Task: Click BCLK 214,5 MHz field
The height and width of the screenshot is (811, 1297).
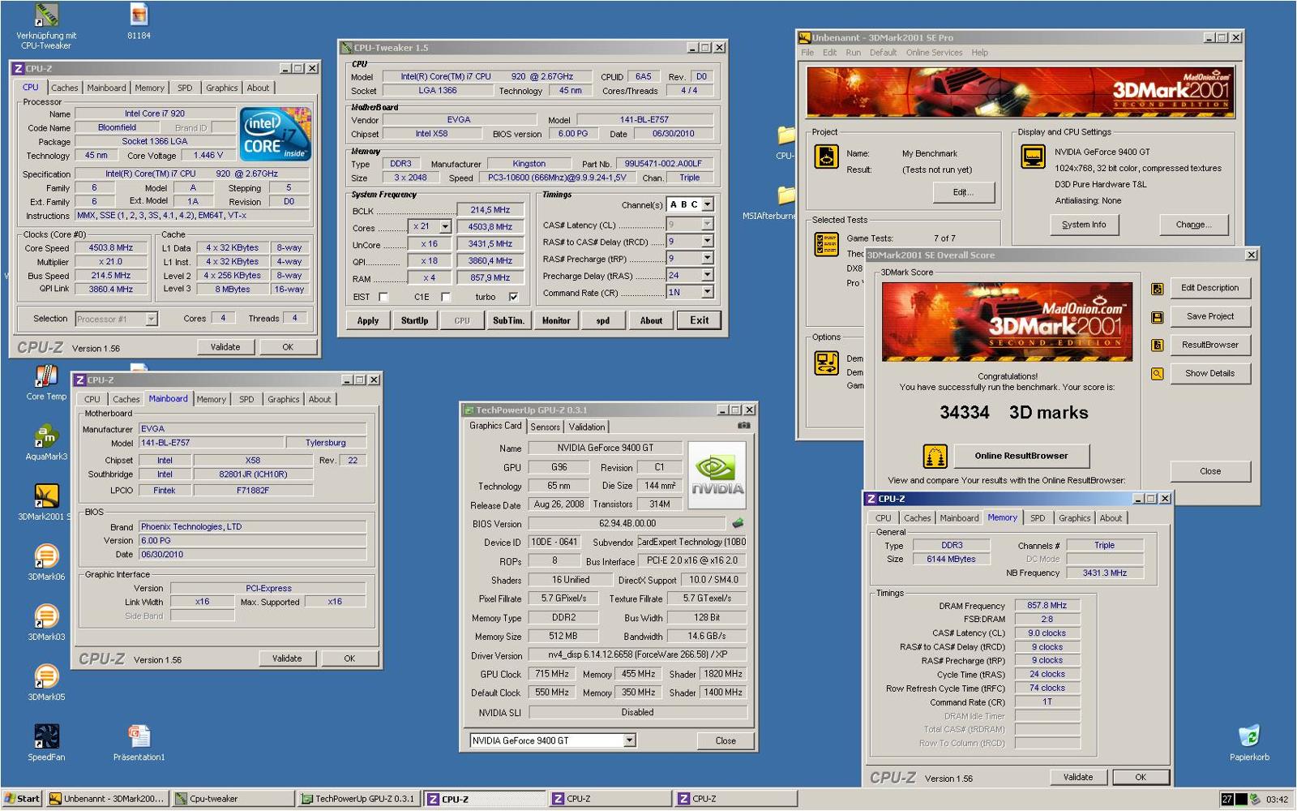Action: tap(490, 210)
